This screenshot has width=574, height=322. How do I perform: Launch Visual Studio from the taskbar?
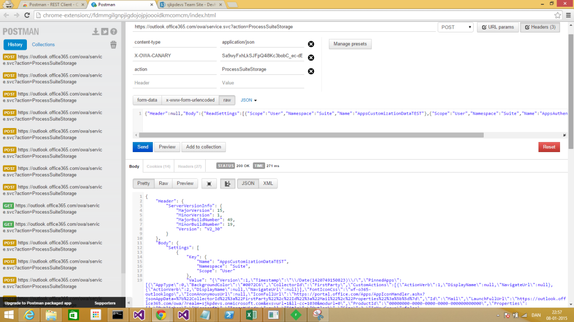[x=138, y=315]
